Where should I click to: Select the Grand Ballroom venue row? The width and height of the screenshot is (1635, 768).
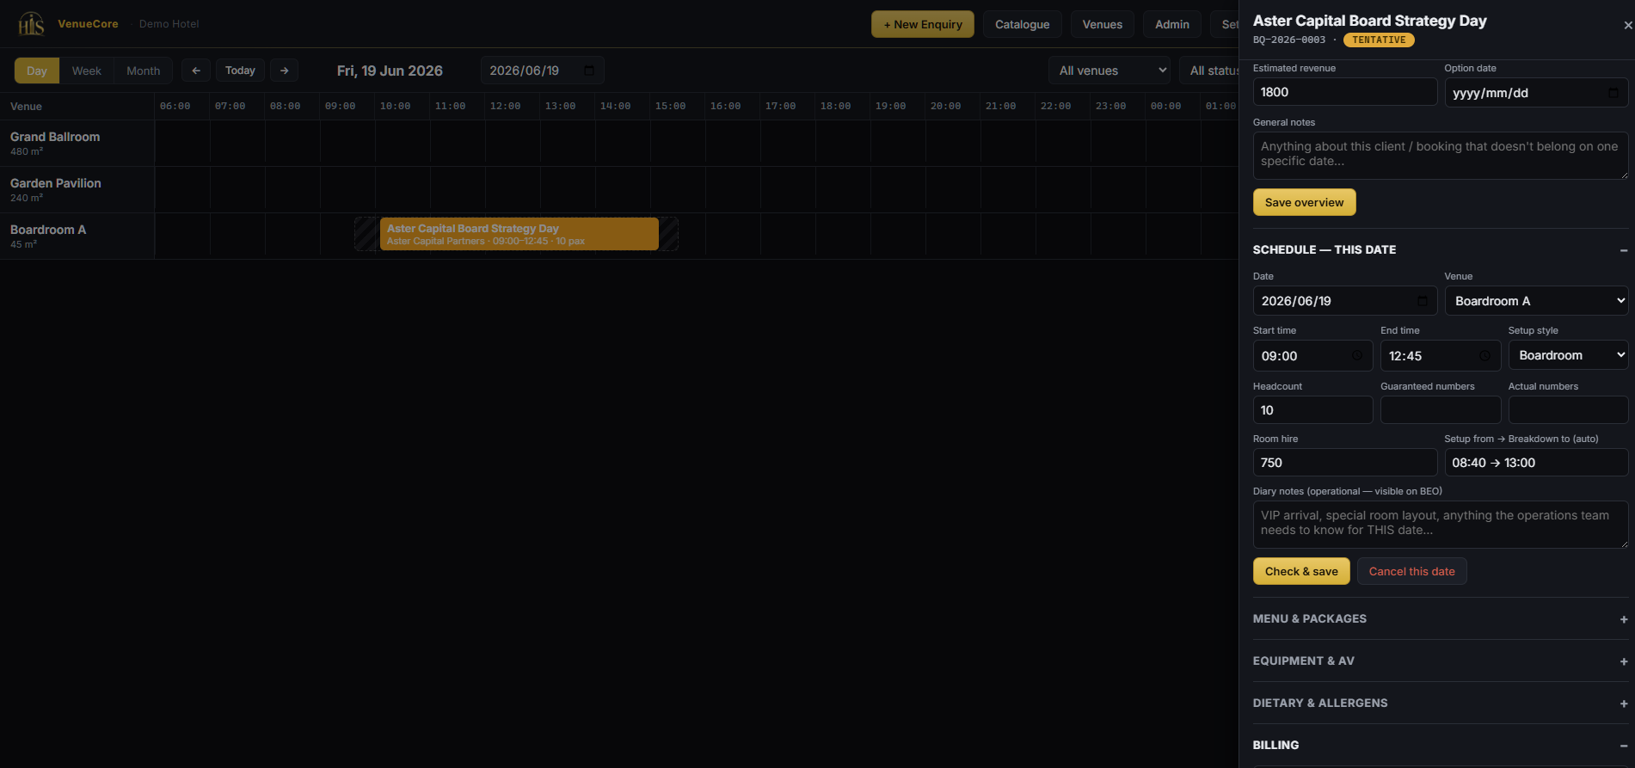(77, 143)
